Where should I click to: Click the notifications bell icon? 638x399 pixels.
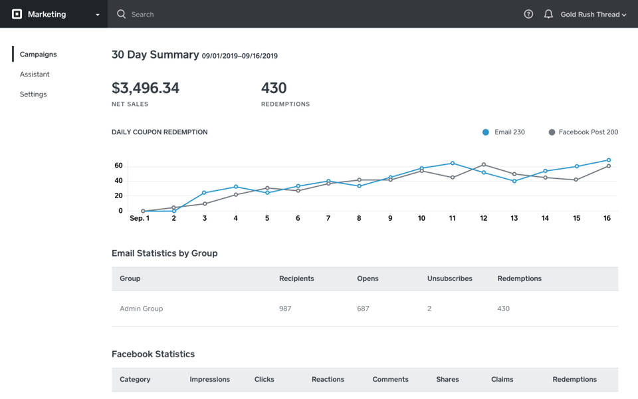click(548, 14)
